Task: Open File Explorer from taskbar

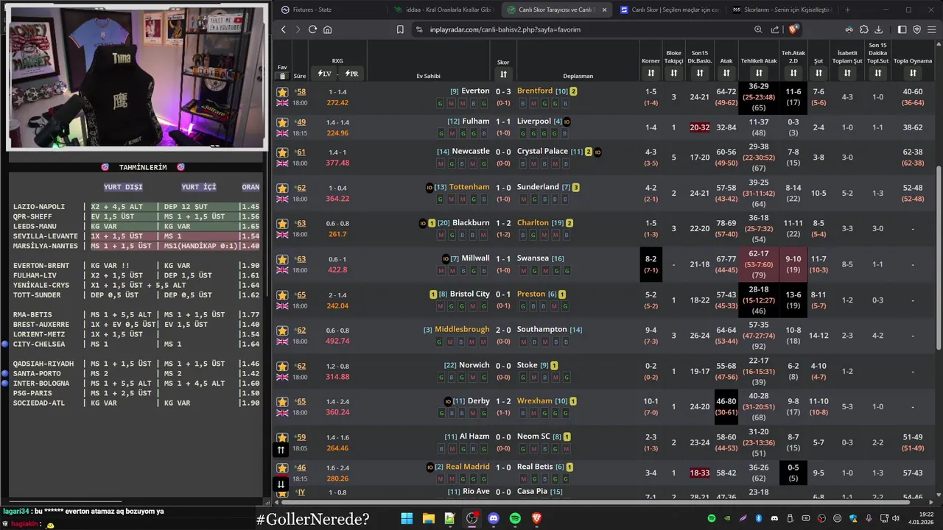Action: click(x=428, y=518)
